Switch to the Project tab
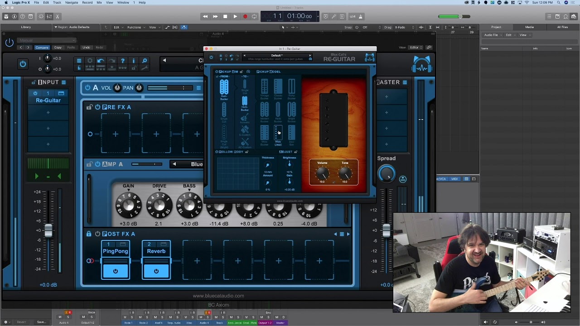580x326 pixels. [496, 27]
